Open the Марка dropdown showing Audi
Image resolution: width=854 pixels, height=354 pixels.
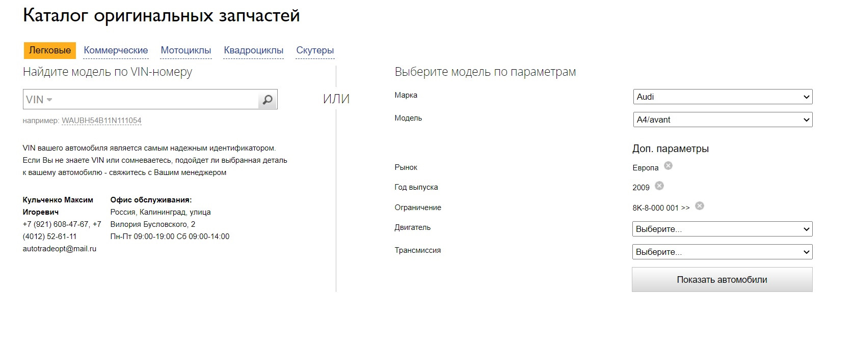(722, 97)
